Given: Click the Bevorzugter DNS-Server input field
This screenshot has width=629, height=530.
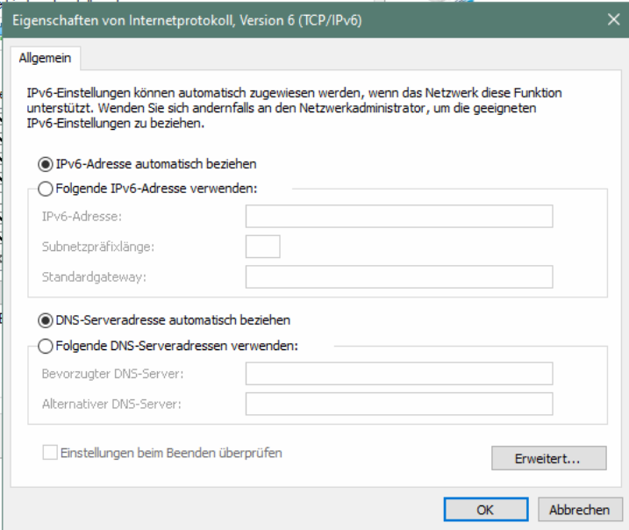Looking at the screenshot, I should [399, 374].
